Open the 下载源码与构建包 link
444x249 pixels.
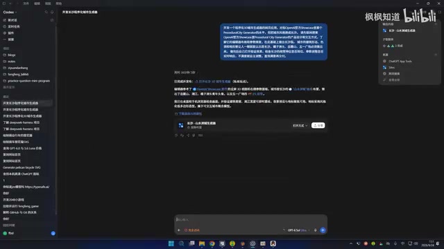point(188,113)
